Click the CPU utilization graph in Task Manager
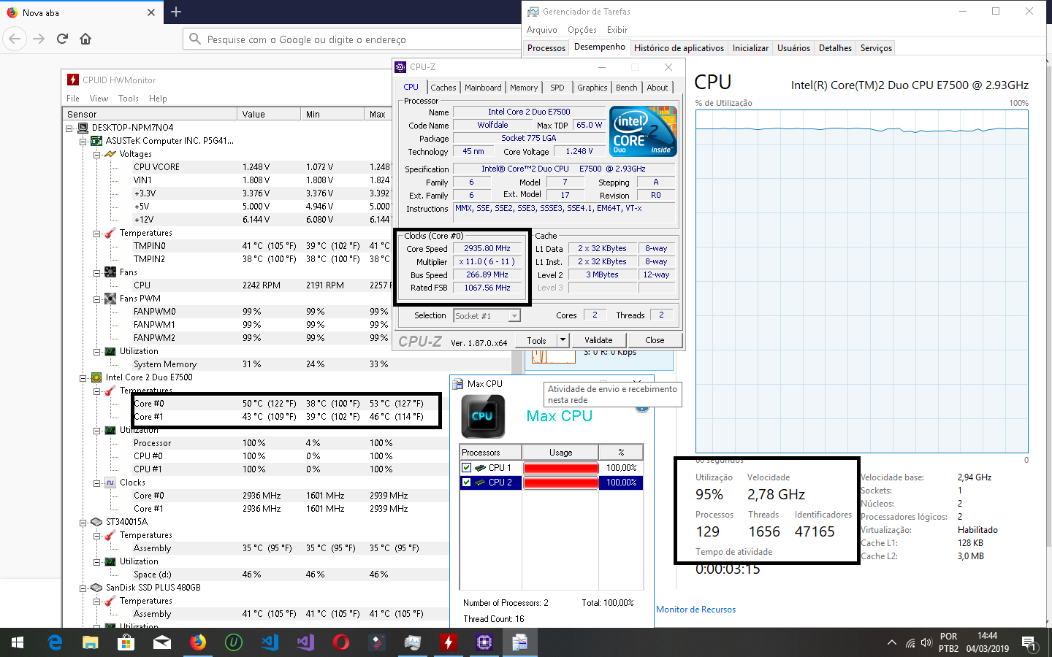The height and width of the screenshot is (657, 1052). point(862,281)
